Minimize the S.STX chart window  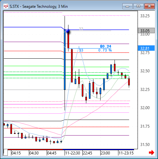128,6
